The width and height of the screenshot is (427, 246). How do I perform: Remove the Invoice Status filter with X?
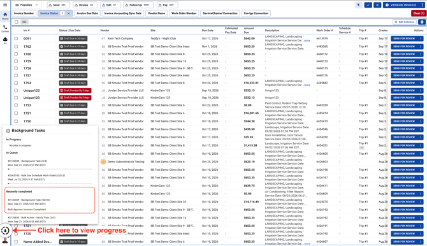click(x=69, y=13)
